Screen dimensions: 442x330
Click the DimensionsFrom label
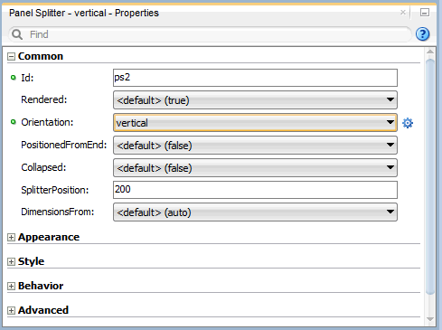point(58,212)
